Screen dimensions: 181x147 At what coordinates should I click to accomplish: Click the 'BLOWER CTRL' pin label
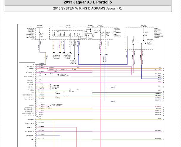tap(30, 132)
